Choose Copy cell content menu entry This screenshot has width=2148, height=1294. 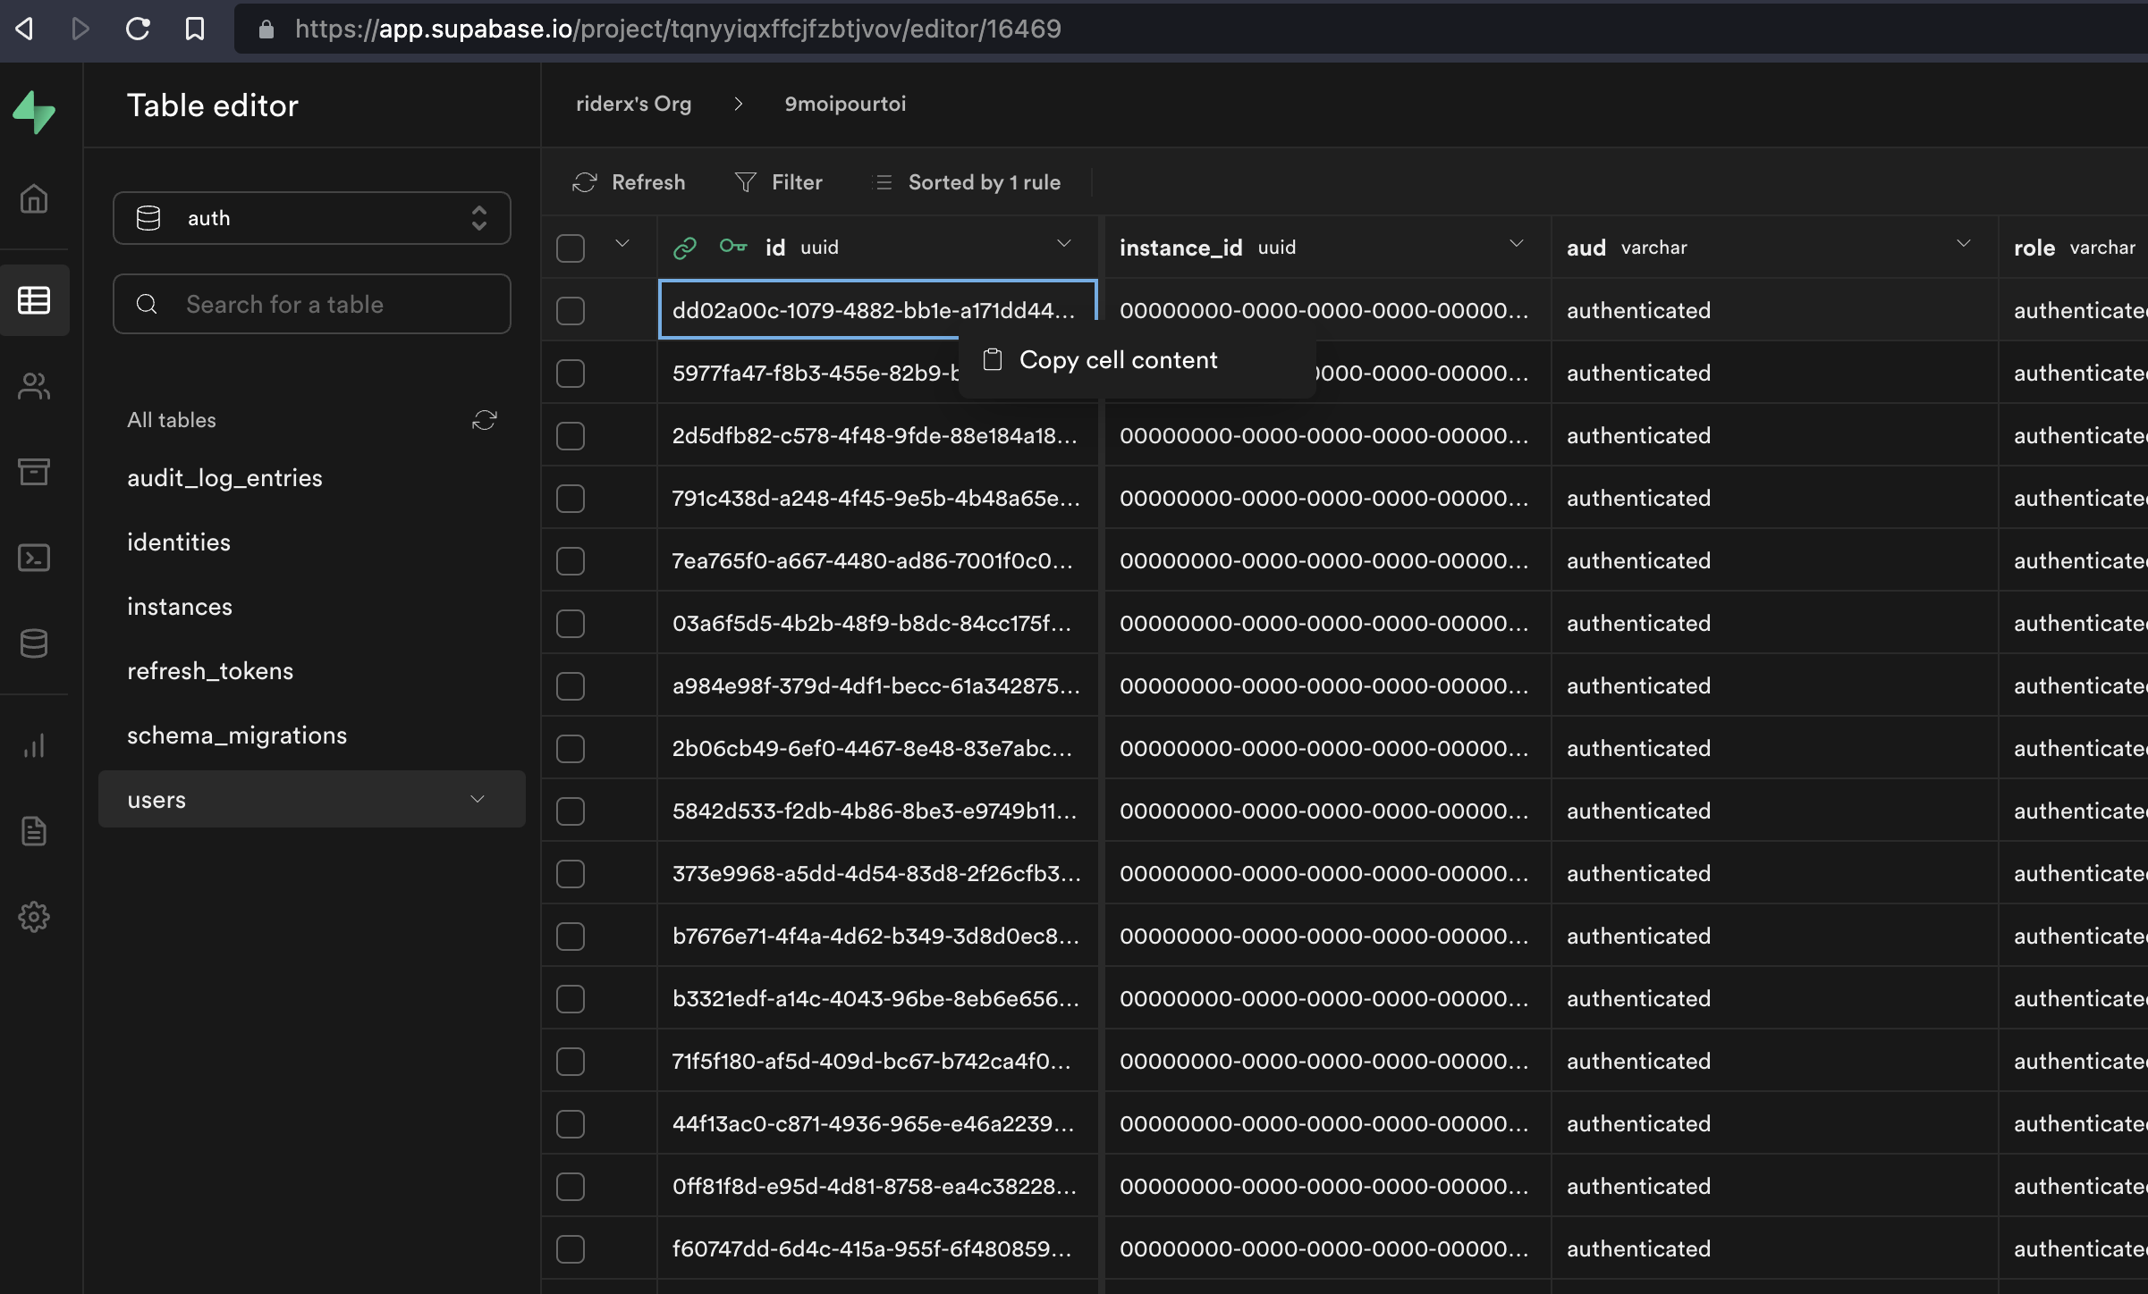click(x=1117, y=360)
